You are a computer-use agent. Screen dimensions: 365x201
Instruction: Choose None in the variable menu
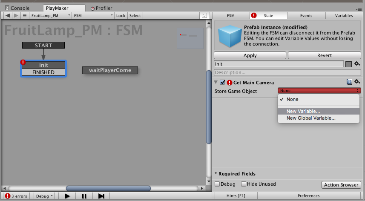(319, 99)
